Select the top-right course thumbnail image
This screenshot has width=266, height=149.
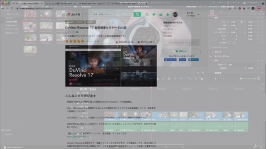pos(139,52)
